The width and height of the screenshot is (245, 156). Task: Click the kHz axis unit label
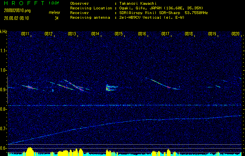click(x=4, y=32)
